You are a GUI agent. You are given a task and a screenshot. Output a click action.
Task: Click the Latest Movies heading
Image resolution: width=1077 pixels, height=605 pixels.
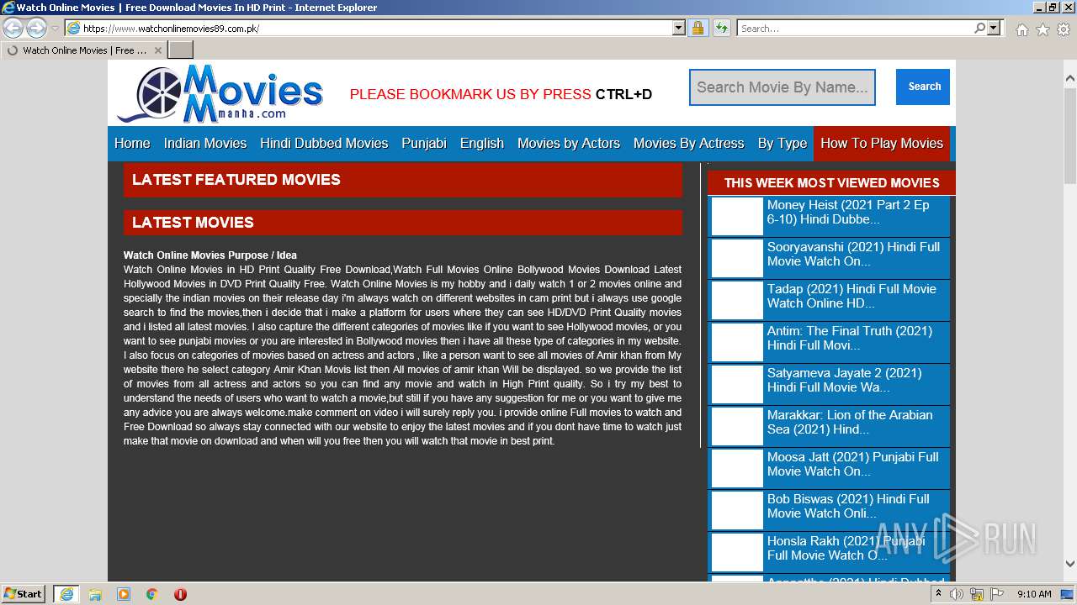193,223
